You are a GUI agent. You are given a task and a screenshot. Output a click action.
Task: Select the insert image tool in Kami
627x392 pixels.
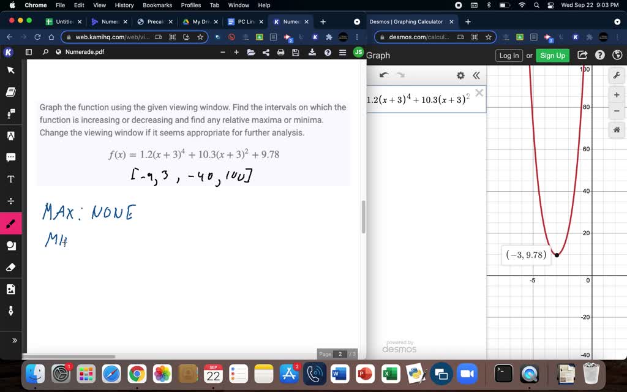10,289
